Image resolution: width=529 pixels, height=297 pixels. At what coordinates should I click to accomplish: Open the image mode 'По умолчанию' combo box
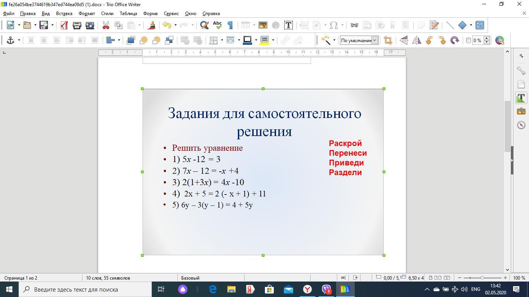coord(359,40)
